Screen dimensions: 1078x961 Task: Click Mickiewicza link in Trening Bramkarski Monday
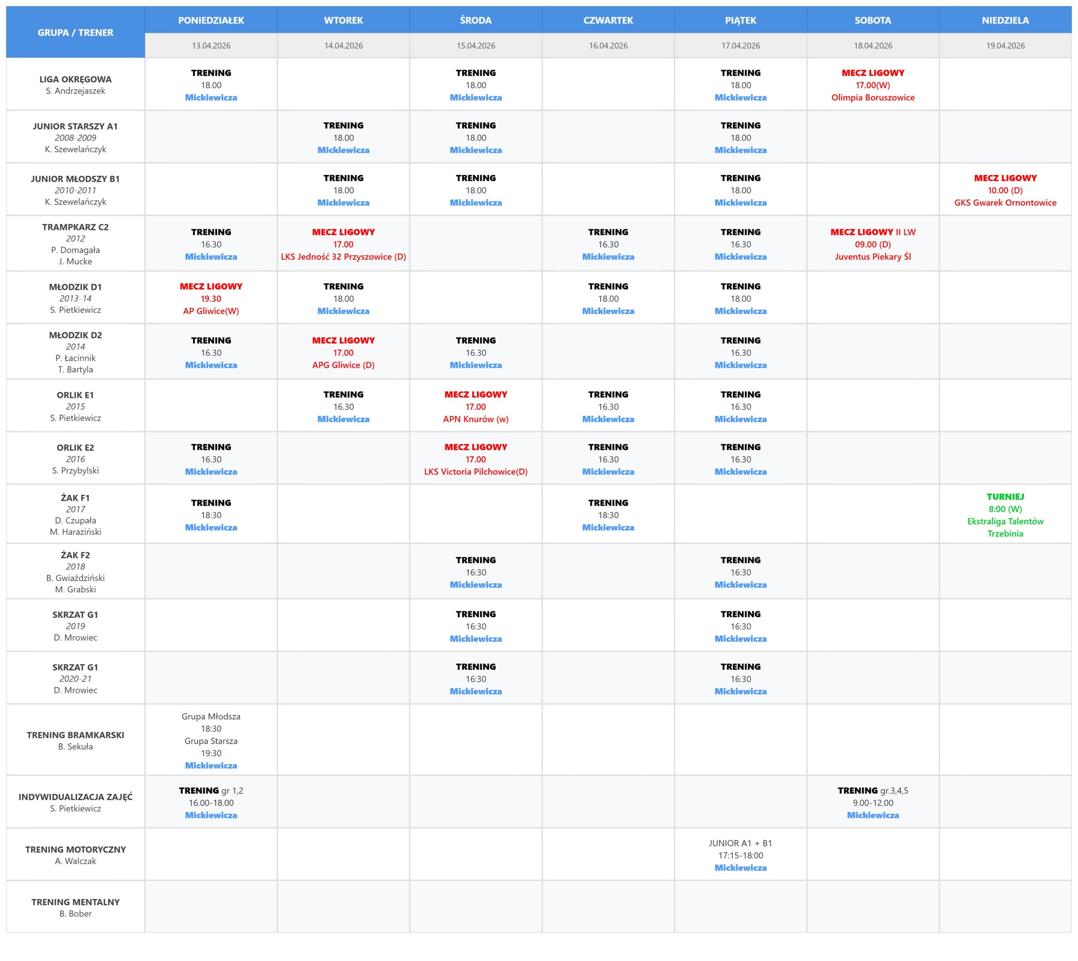pos(211,765)
